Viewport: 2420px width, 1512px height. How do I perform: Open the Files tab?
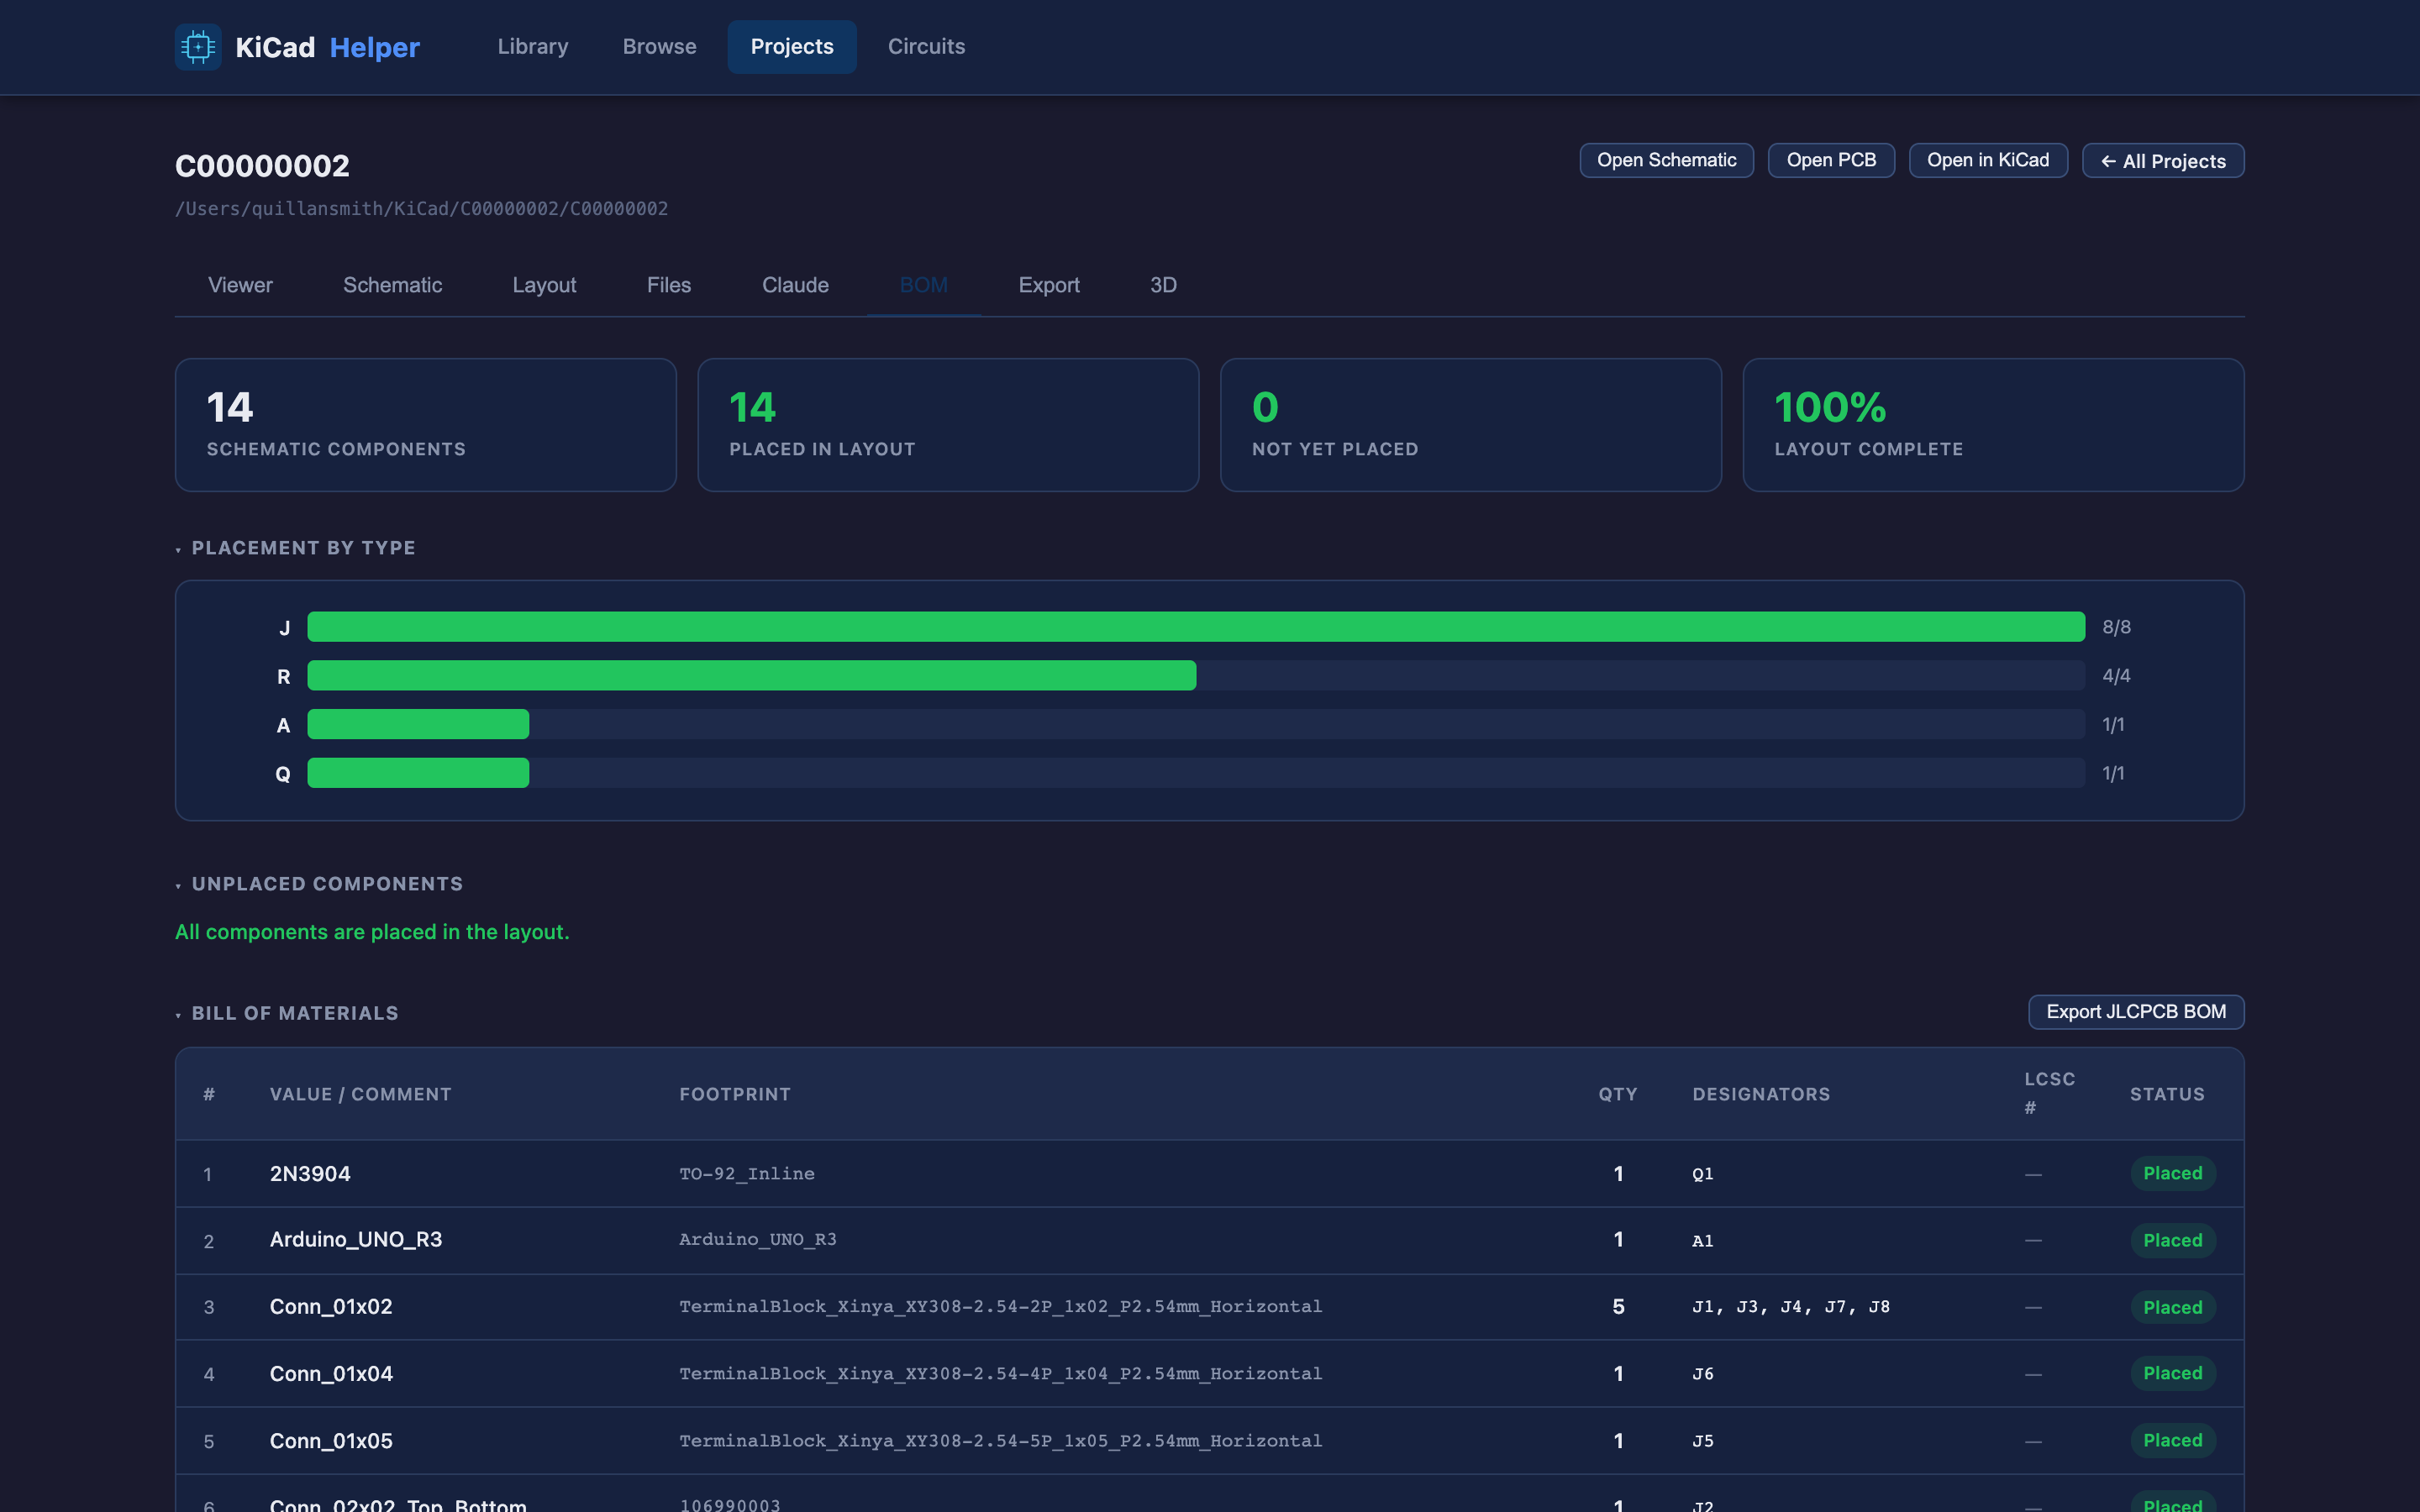(x=669, y=285)
